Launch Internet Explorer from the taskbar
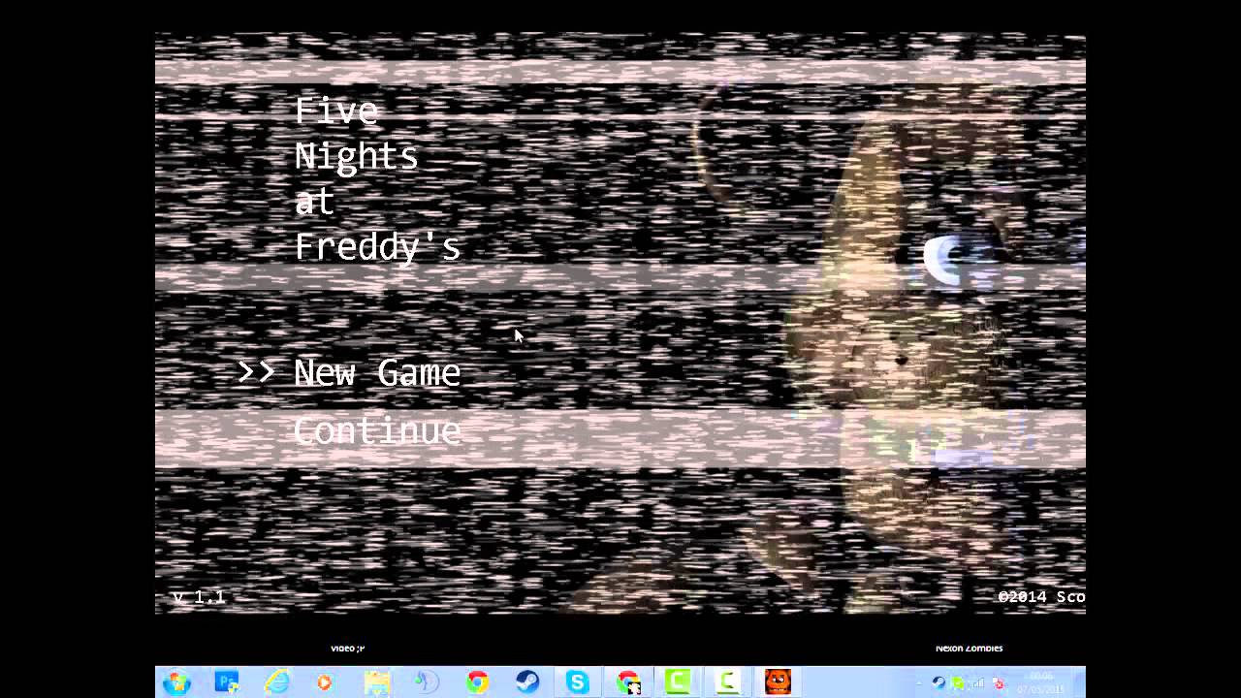Image resolution: width=1241 pixels, height=698 pixels. (276, 682)
